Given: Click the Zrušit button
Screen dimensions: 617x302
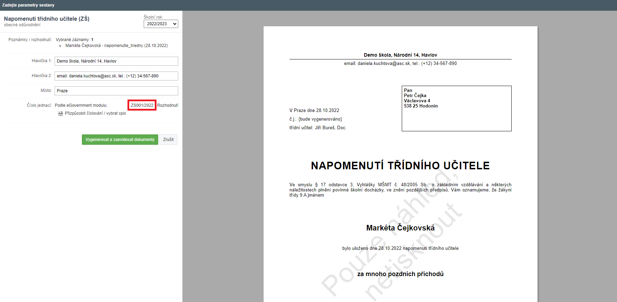Looking at the screenshot, I should (x=168, y=140).
